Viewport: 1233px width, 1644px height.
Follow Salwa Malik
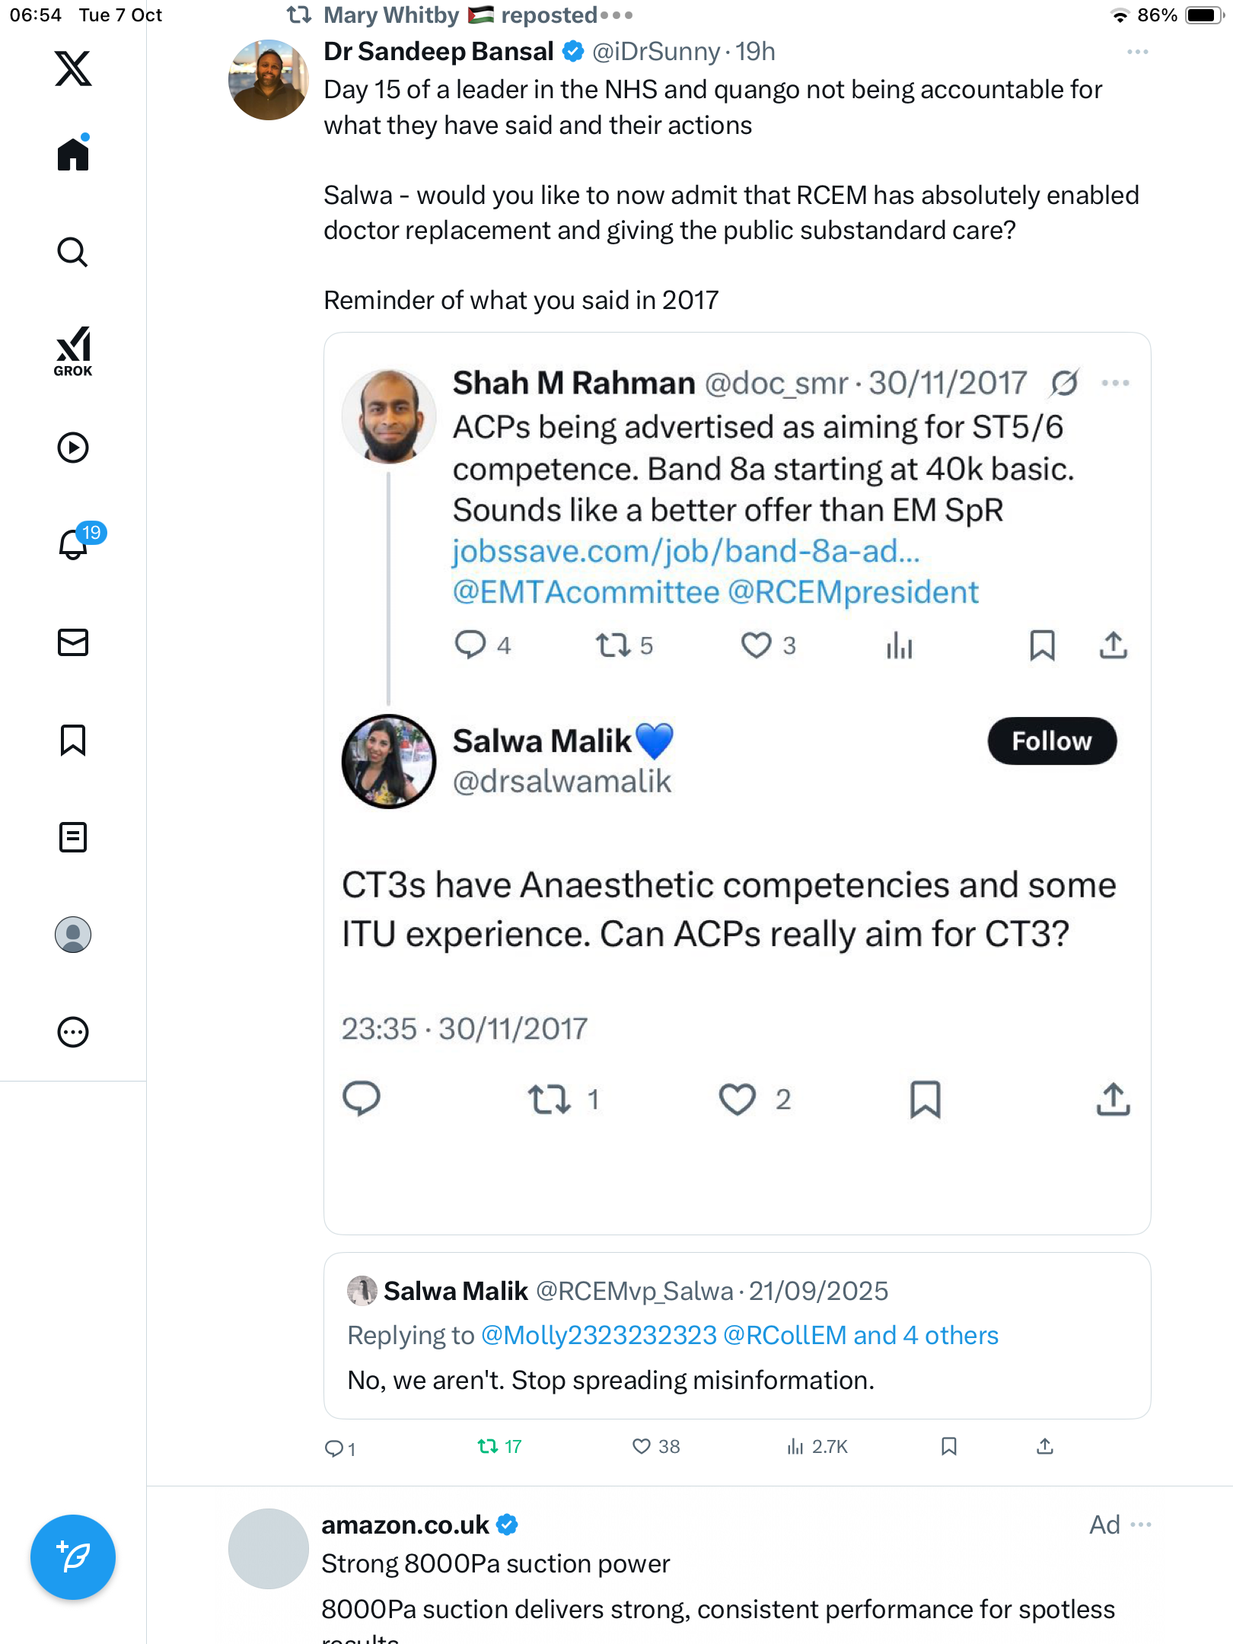coord(1052,741)
